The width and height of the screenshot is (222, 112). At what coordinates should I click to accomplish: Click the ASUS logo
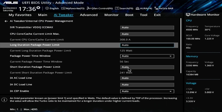[10, 3]
